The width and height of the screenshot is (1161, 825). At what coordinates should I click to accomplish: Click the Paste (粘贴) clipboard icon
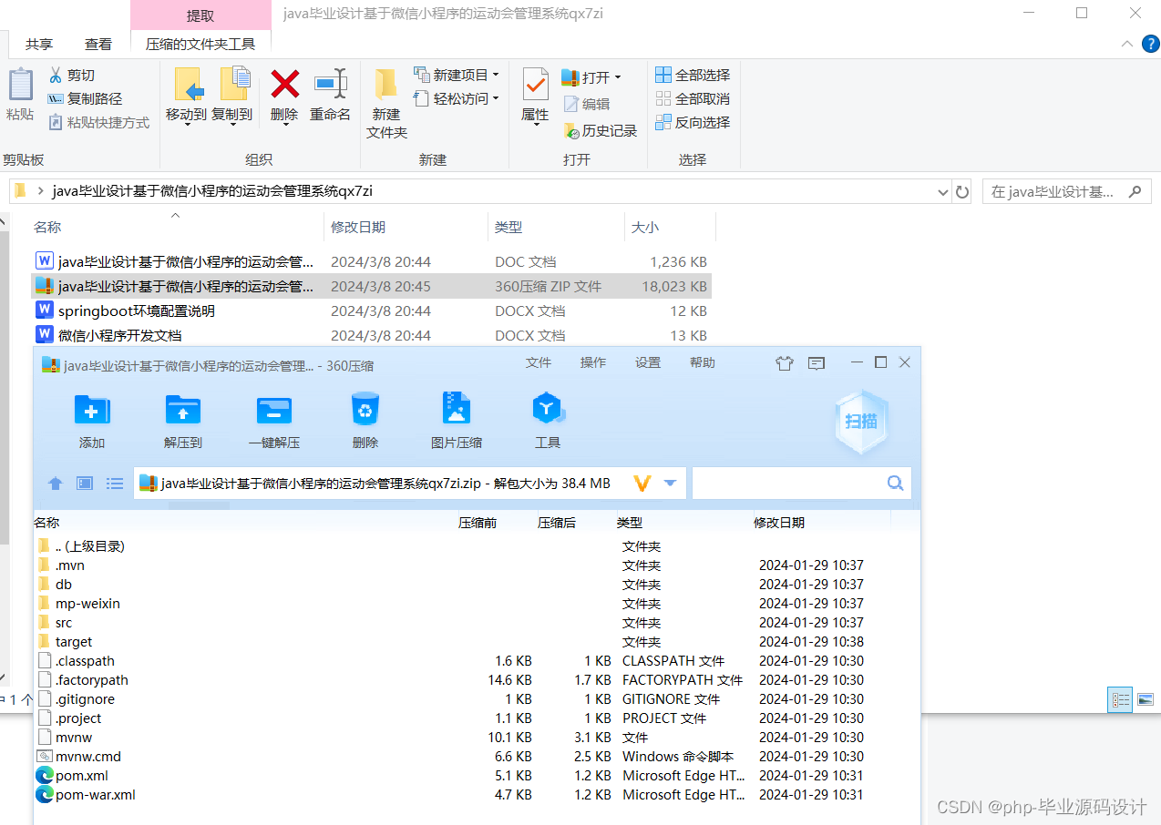(x=20, y=85)
